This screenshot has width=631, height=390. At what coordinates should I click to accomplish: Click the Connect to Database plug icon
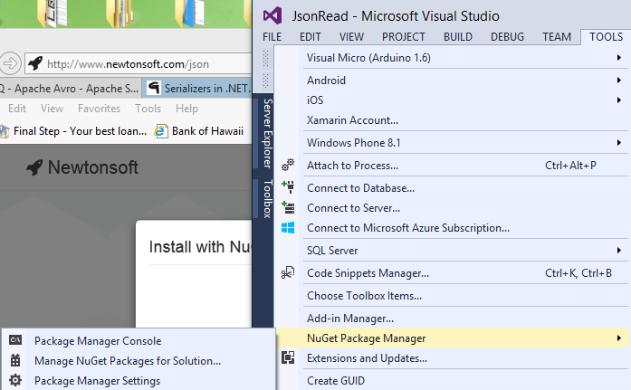tap(288, 187)
